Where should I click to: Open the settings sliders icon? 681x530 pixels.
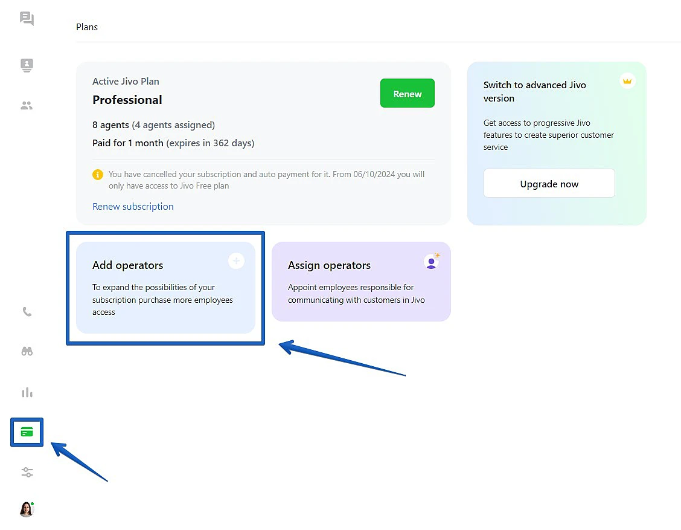tap(27, 473)
